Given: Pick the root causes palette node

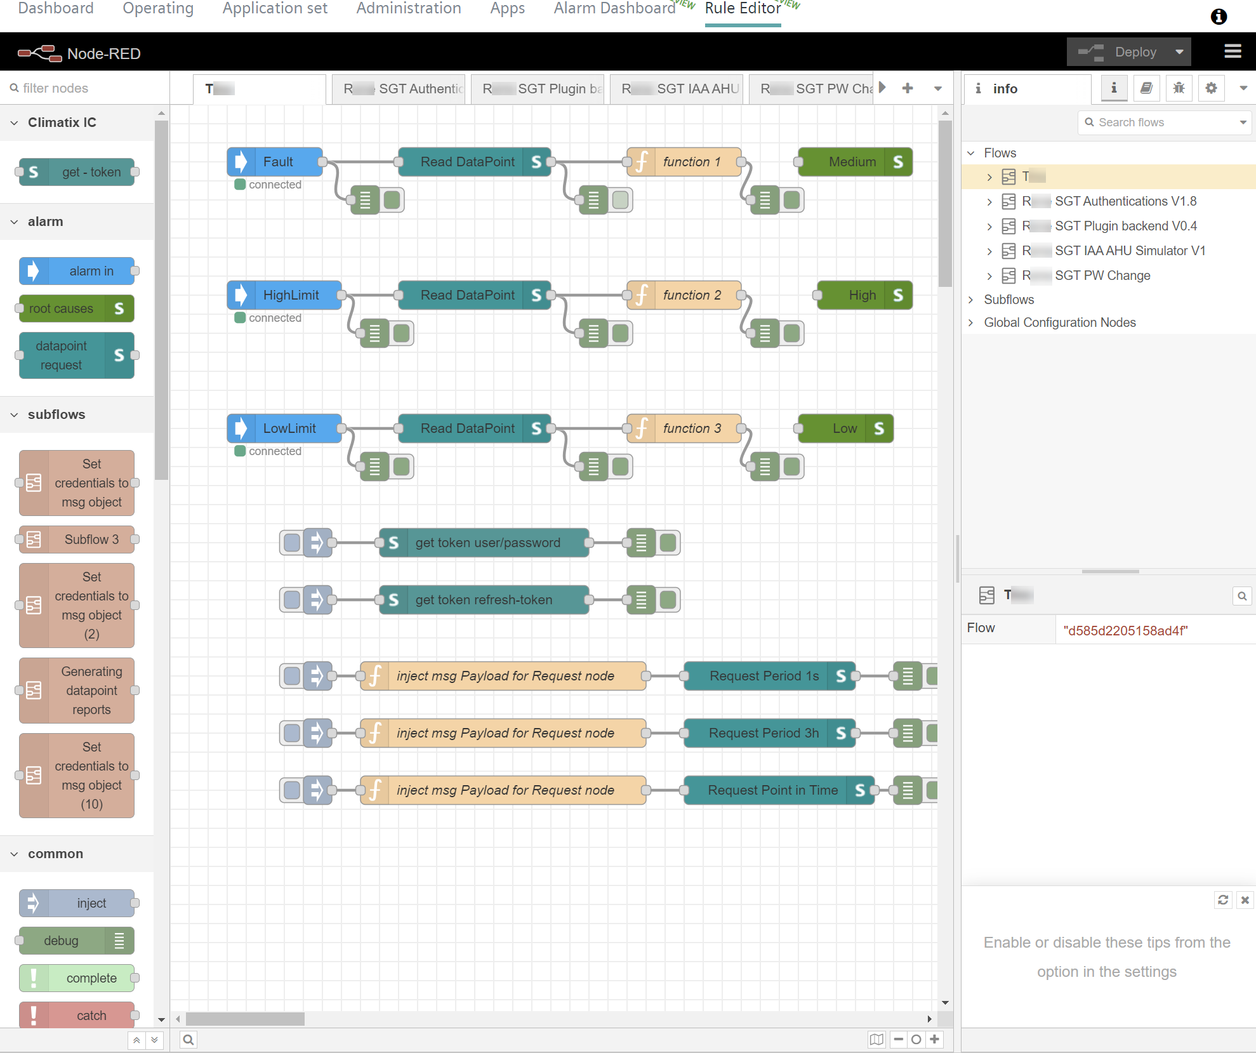Looking at the screenshot, I should coord(77,308).
